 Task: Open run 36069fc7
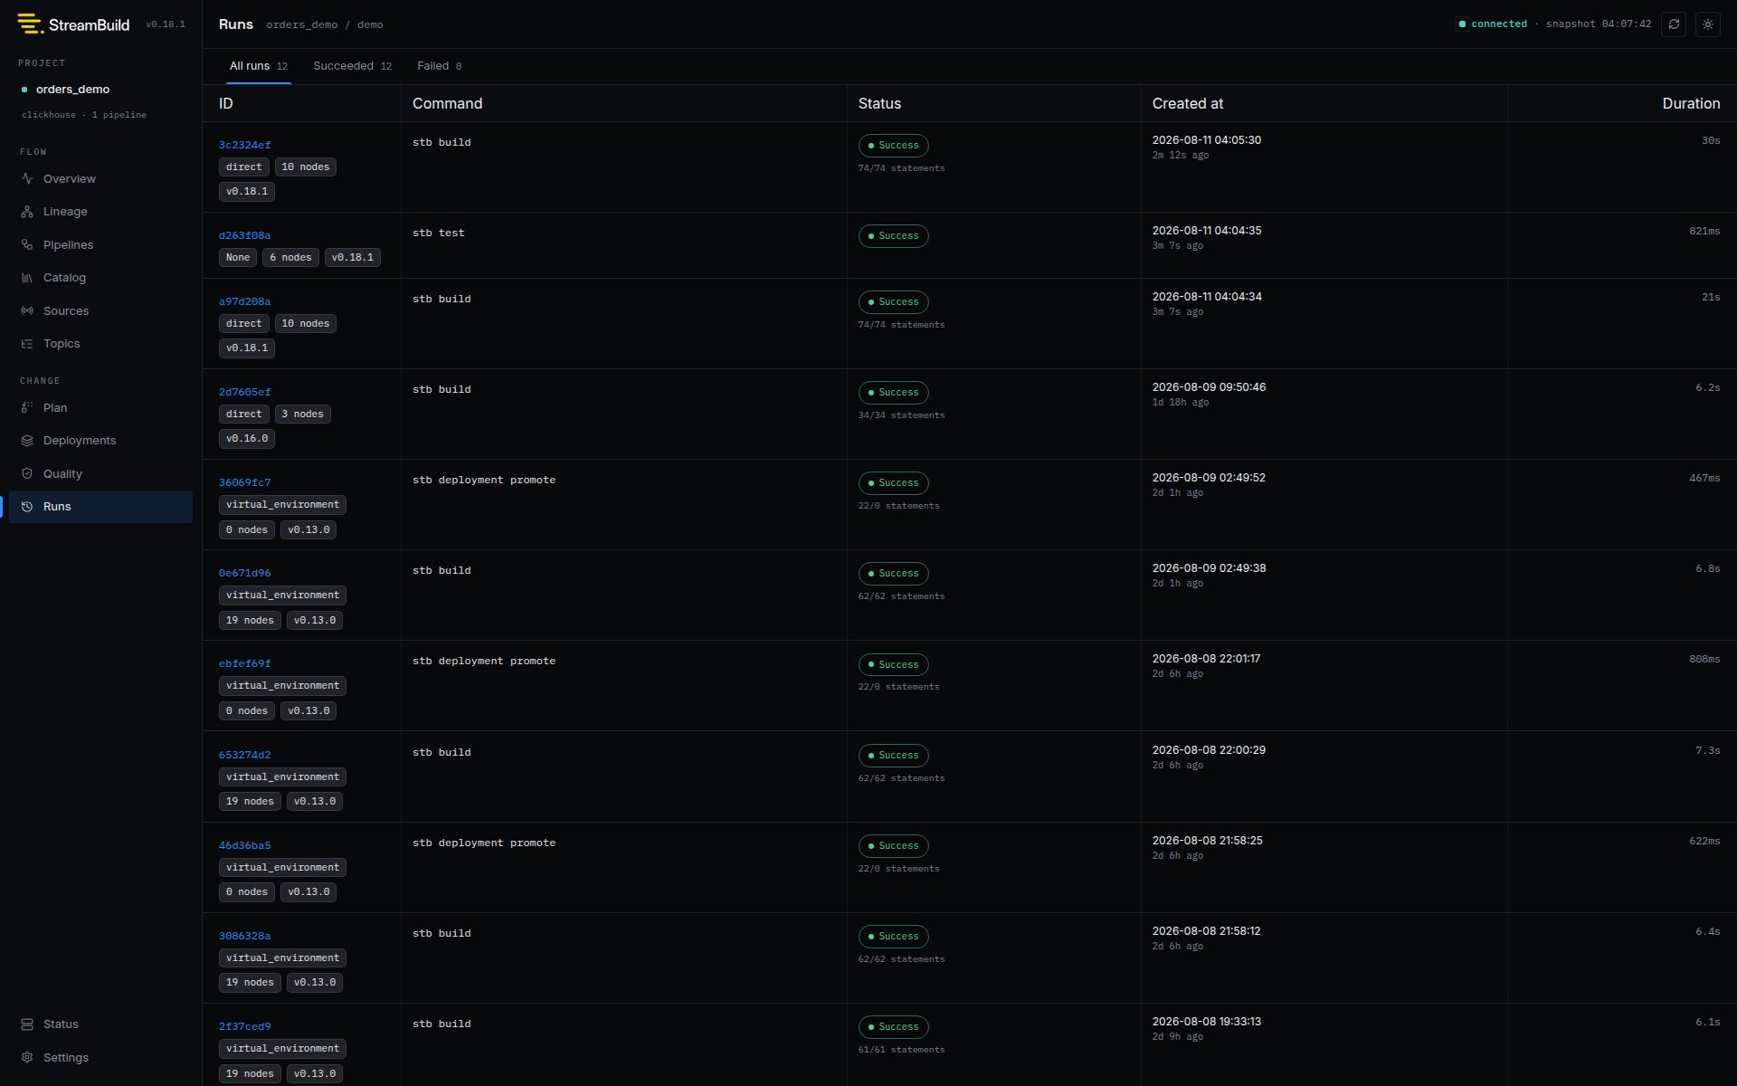tap(244, 482)
